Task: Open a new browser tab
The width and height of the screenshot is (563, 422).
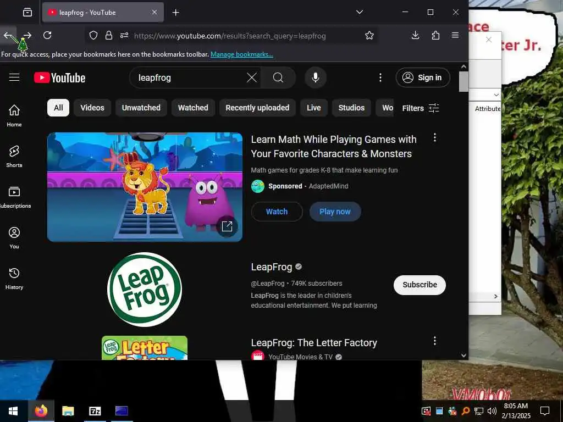Action: [x=175, y=13]
